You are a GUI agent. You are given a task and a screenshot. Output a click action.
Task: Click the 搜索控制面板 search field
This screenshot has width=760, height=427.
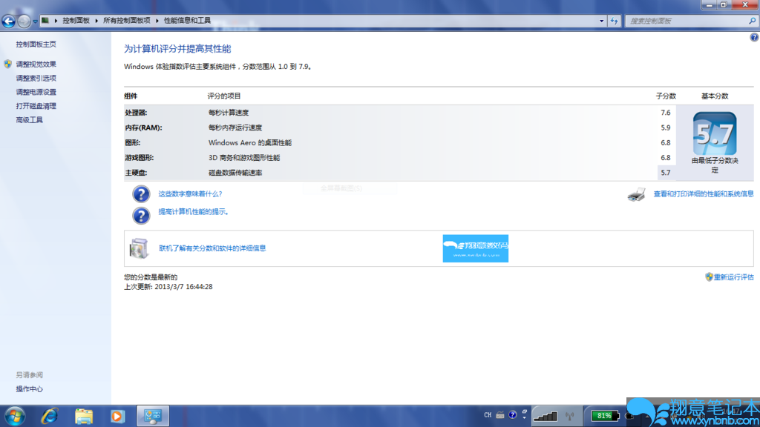[x=683, y=21]
